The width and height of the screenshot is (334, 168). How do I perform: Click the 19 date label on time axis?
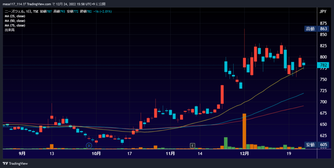pyautogui.click(x=289, y=153)
